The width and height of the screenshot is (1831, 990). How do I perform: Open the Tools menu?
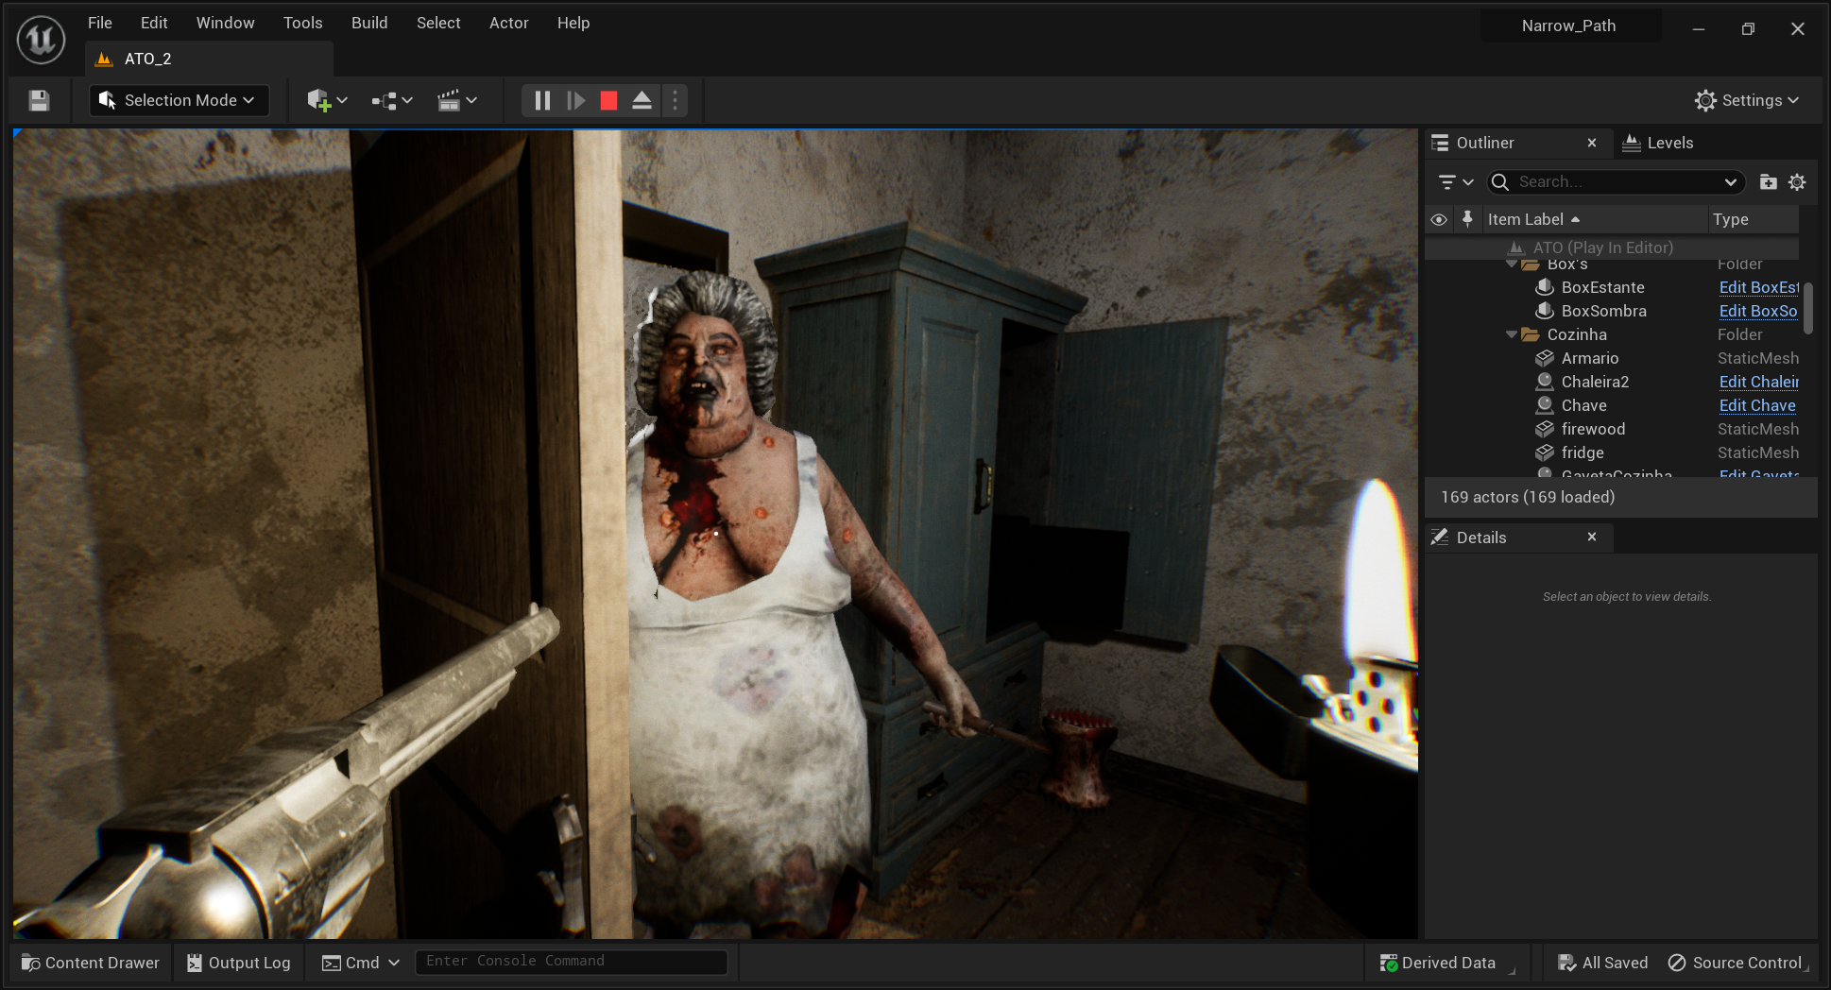[303, 23]
